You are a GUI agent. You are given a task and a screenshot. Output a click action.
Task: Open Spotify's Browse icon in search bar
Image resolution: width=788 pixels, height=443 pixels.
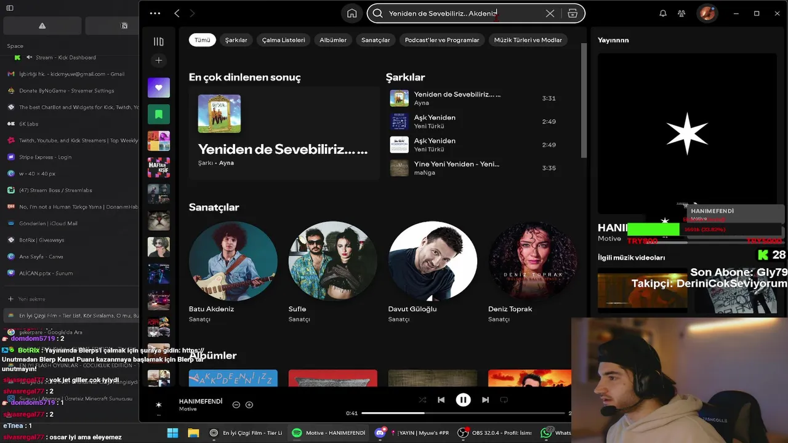coord(573,13)
